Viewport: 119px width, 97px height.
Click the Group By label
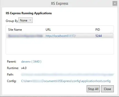(12, 21)
